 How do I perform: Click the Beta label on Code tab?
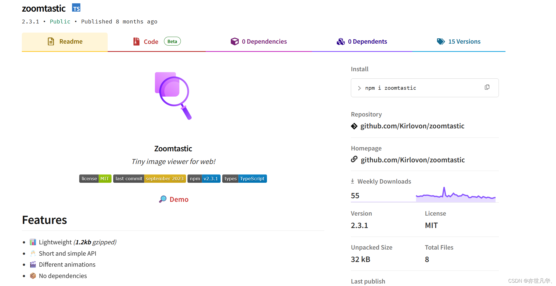click(x=172, y=41)
